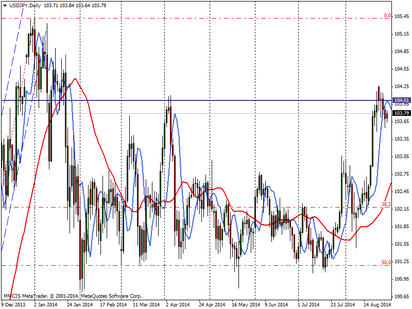Click the 103.65 price scale value
This screenshot has height=309, width=412.
coord(402,121)
